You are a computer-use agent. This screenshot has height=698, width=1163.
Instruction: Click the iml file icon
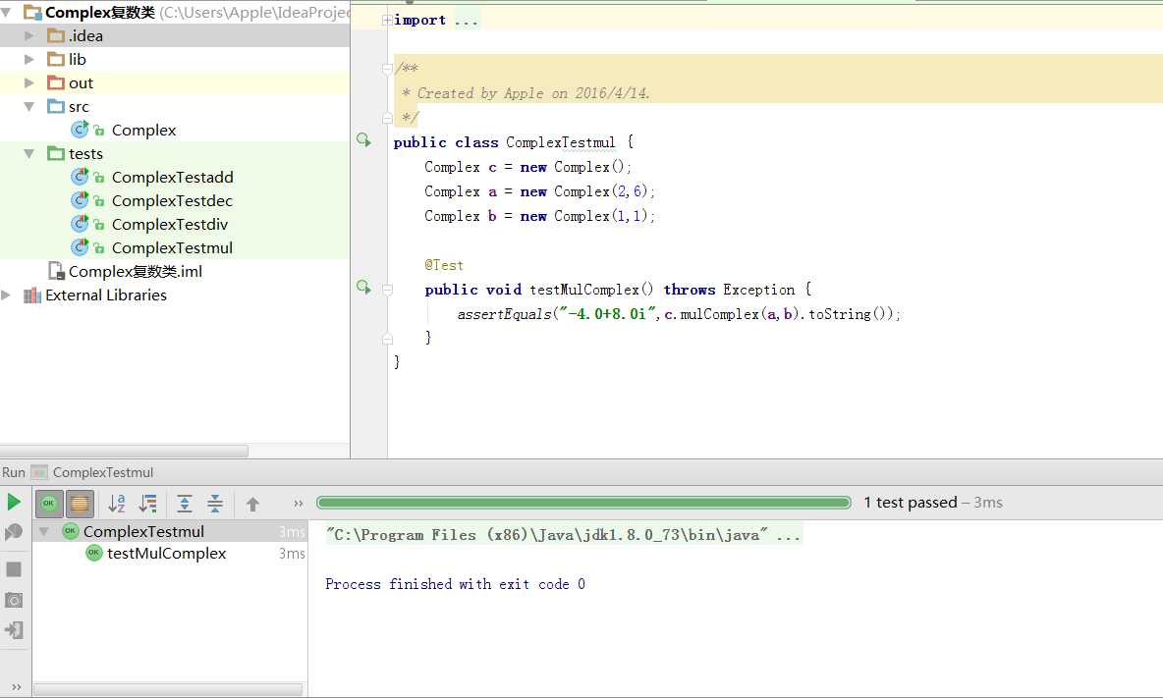[56, 271]
